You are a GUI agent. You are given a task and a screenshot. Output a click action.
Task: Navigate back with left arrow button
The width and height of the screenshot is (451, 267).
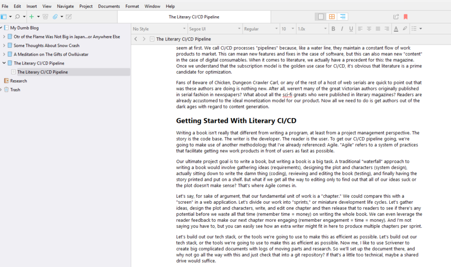pos(136,39)
